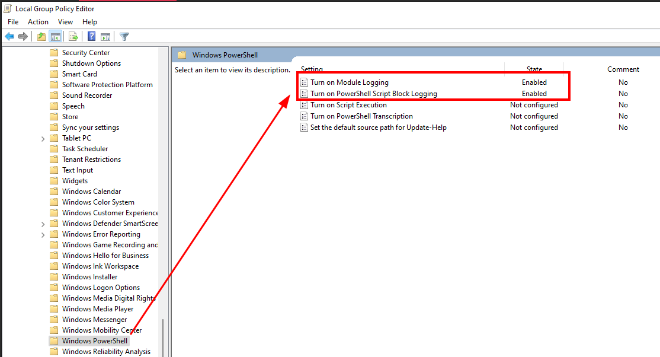
Task: Click the Windows PowerShell tree folder icon
Action: (x=54, y=340)
